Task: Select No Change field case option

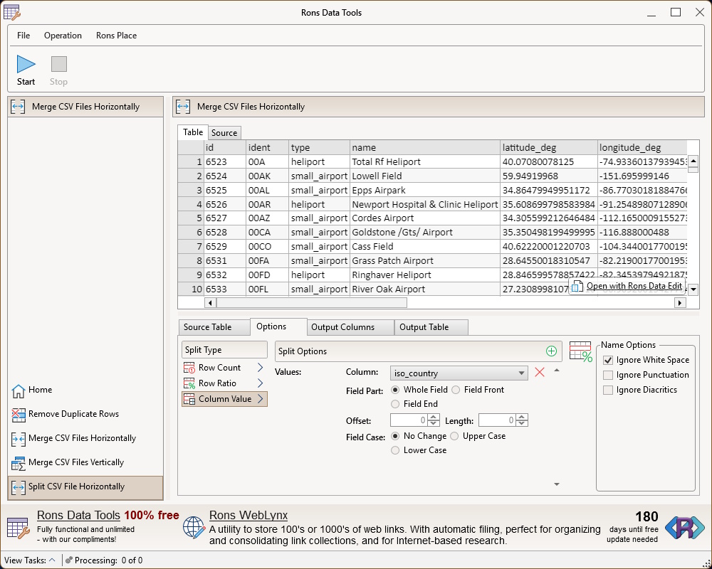Action: [395, 436]
